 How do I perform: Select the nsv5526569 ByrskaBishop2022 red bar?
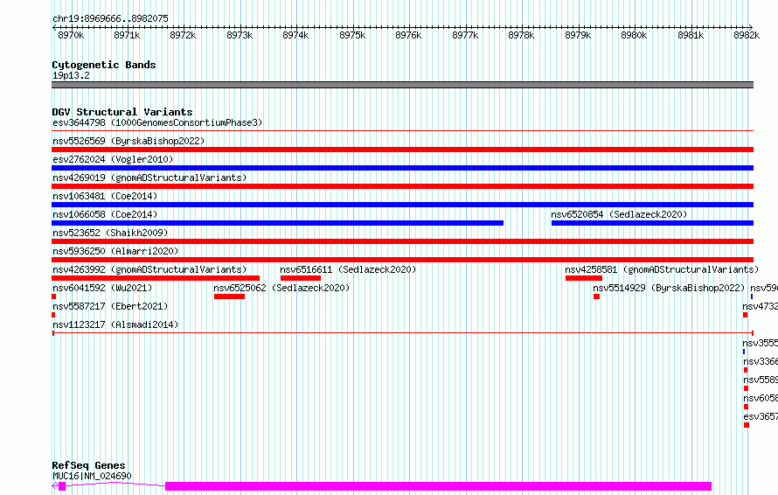click(x=402, y=150)
